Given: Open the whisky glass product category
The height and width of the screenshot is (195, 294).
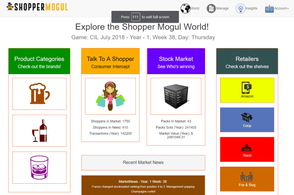Looking at the screenshot, I should (x=40, y=168).
